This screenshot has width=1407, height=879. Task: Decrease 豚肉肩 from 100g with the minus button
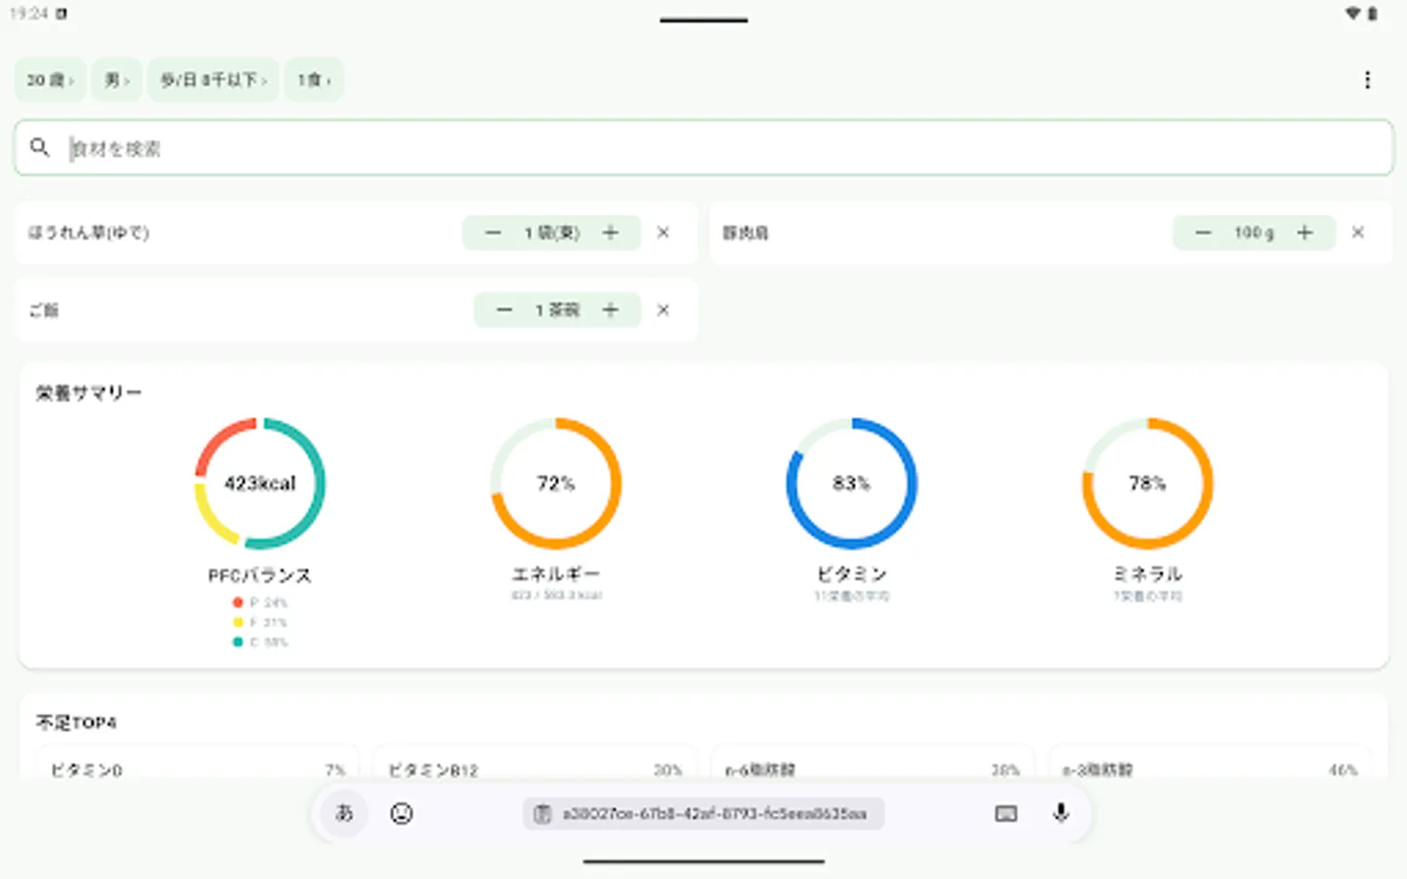(1203, 232)
